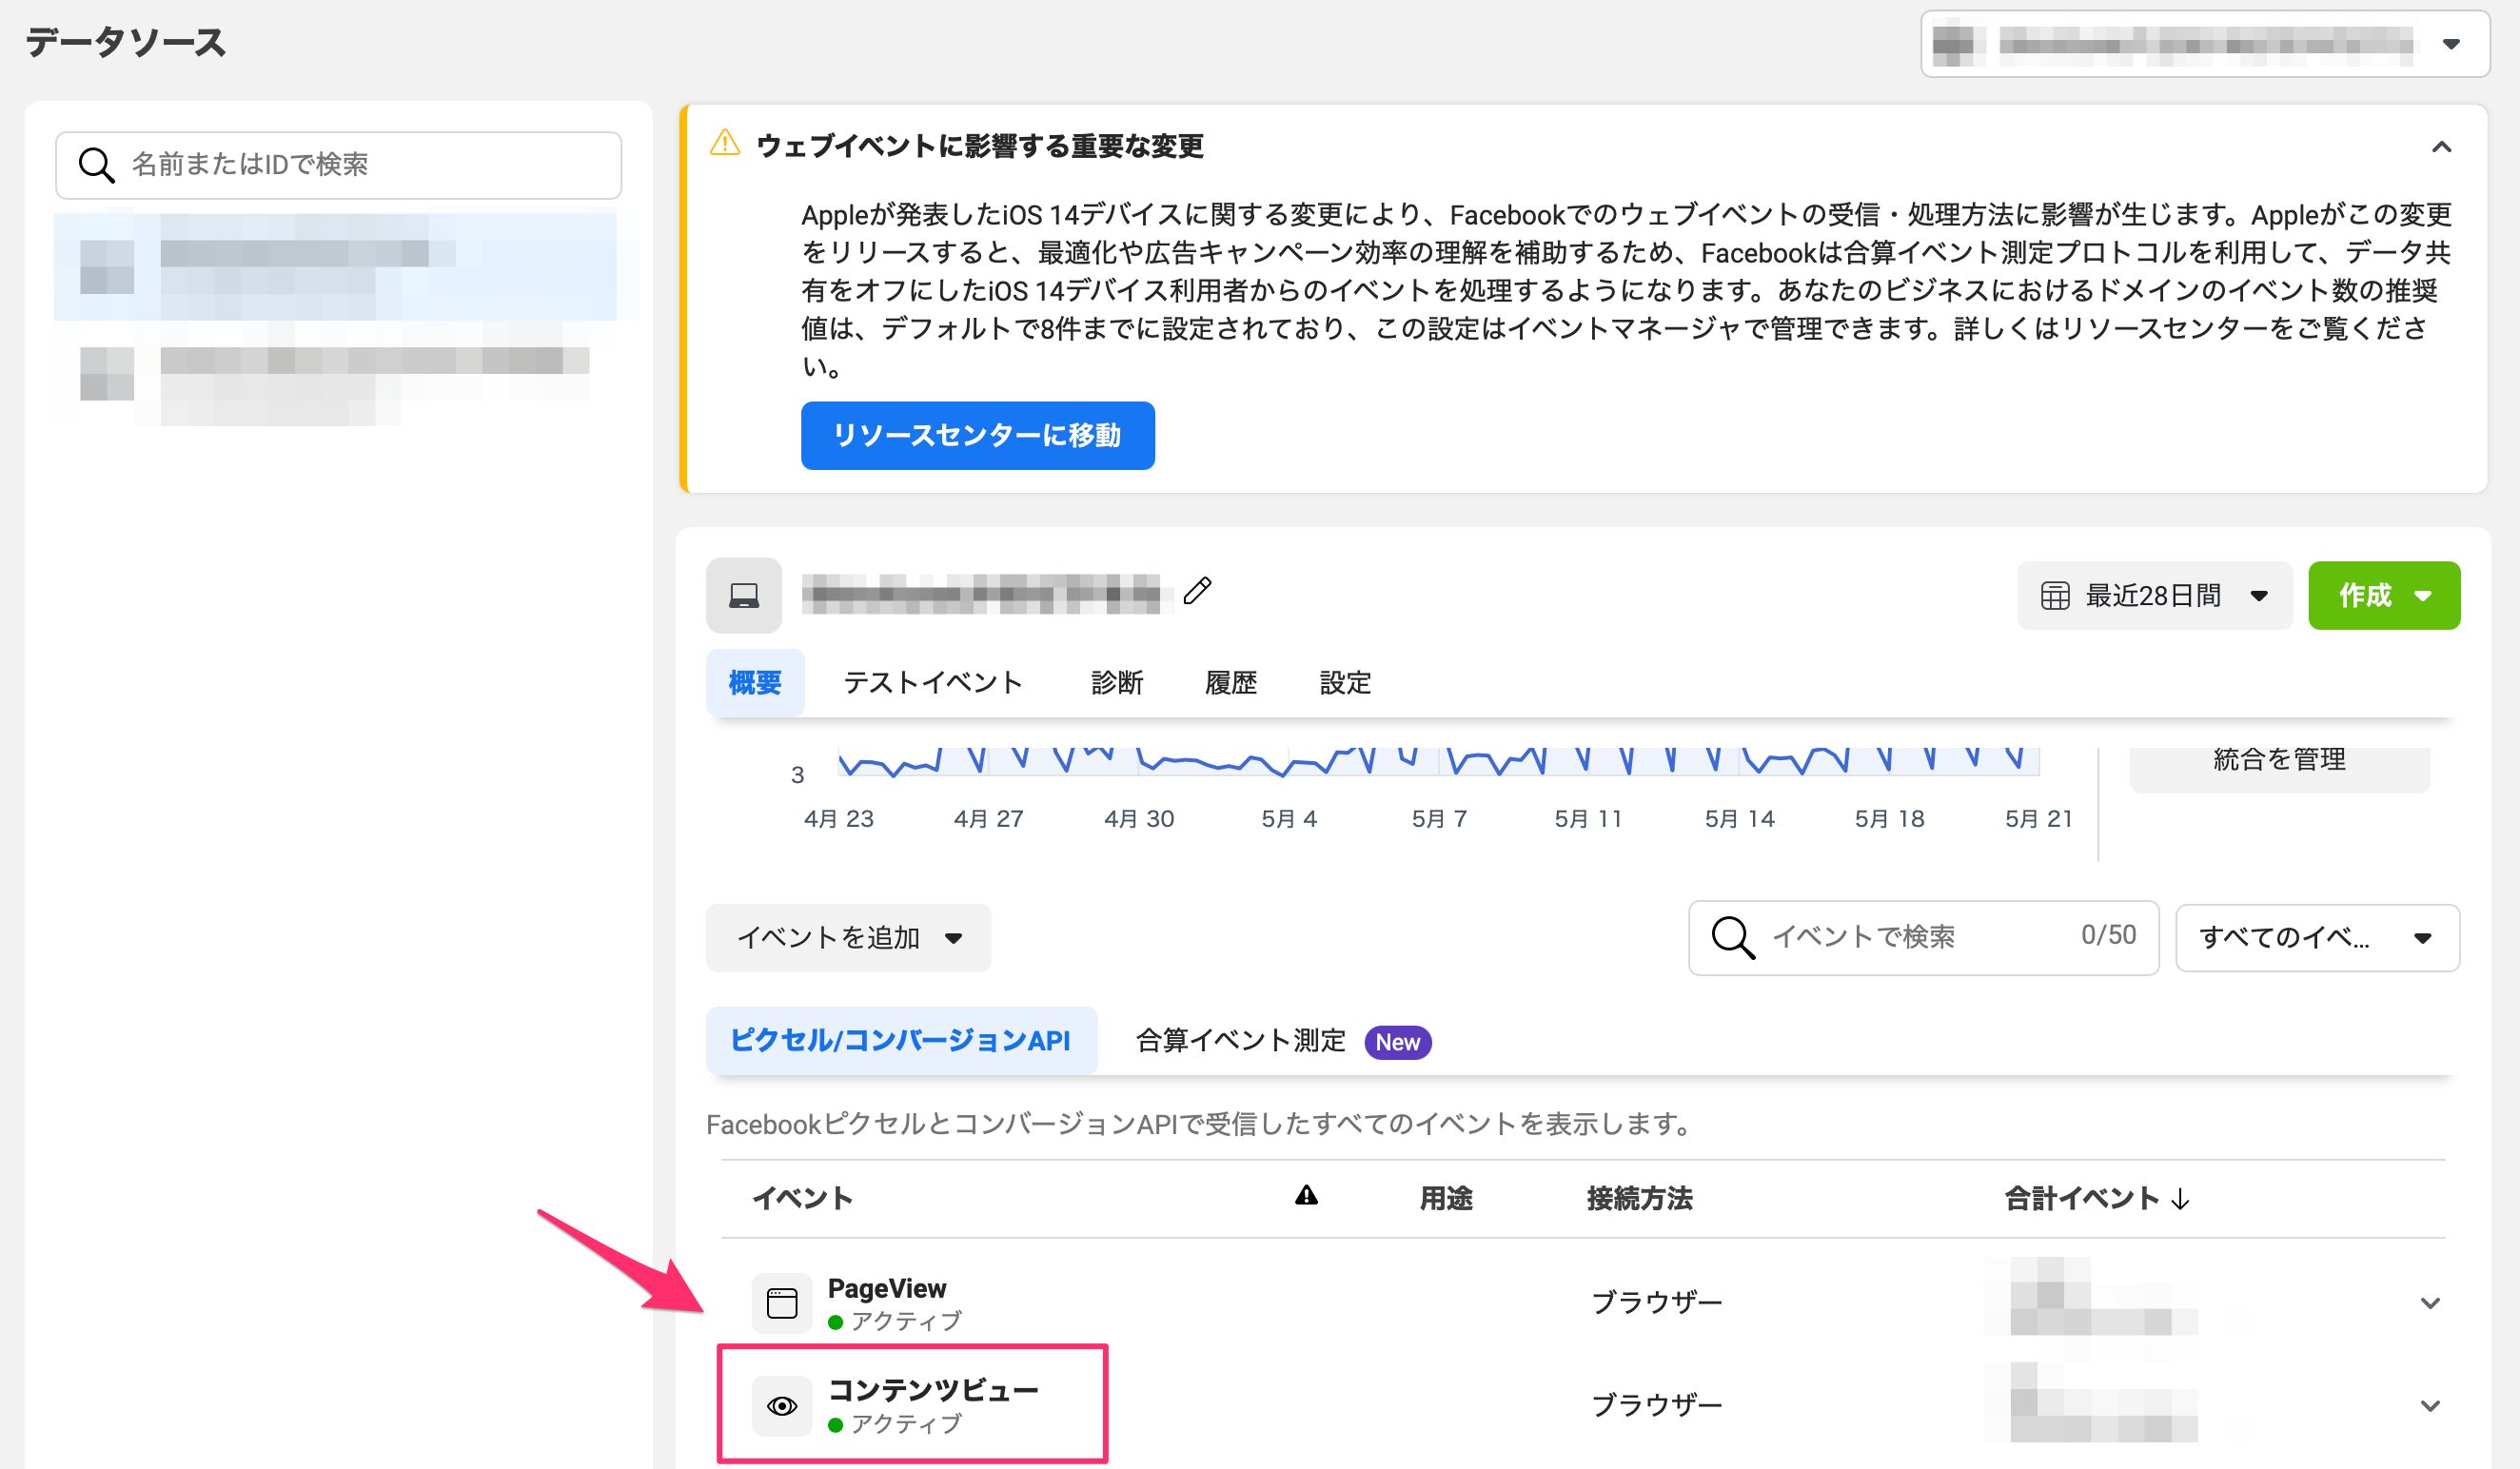Open the すべてのイベント filter dropdown
This screenshot has width=2520, height=1469.
(x=2316, y=938)
